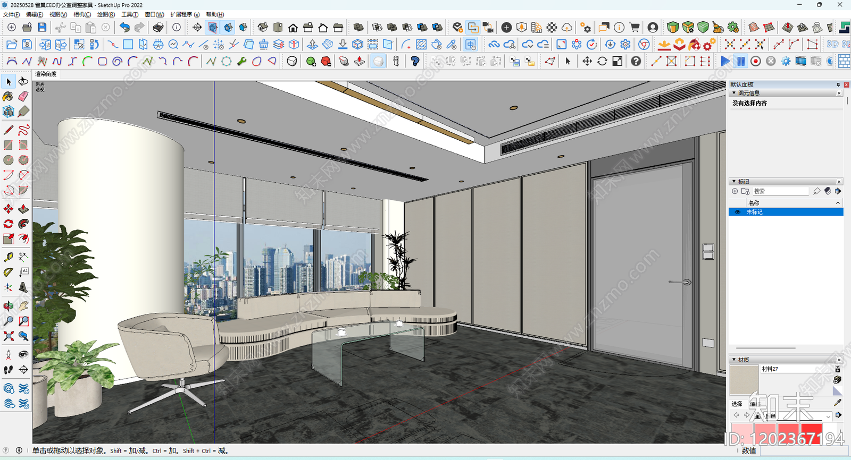This screenshot has width=851, height=460.
Task: Open the 帮助(H) menu
Action: 215,14
